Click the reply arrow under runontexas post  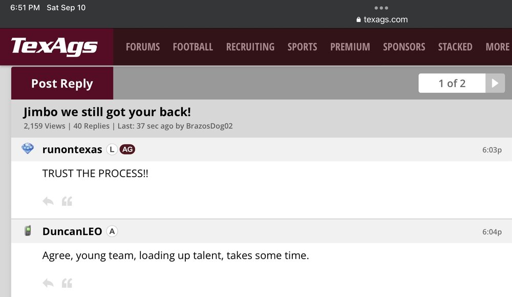point(48,201)
